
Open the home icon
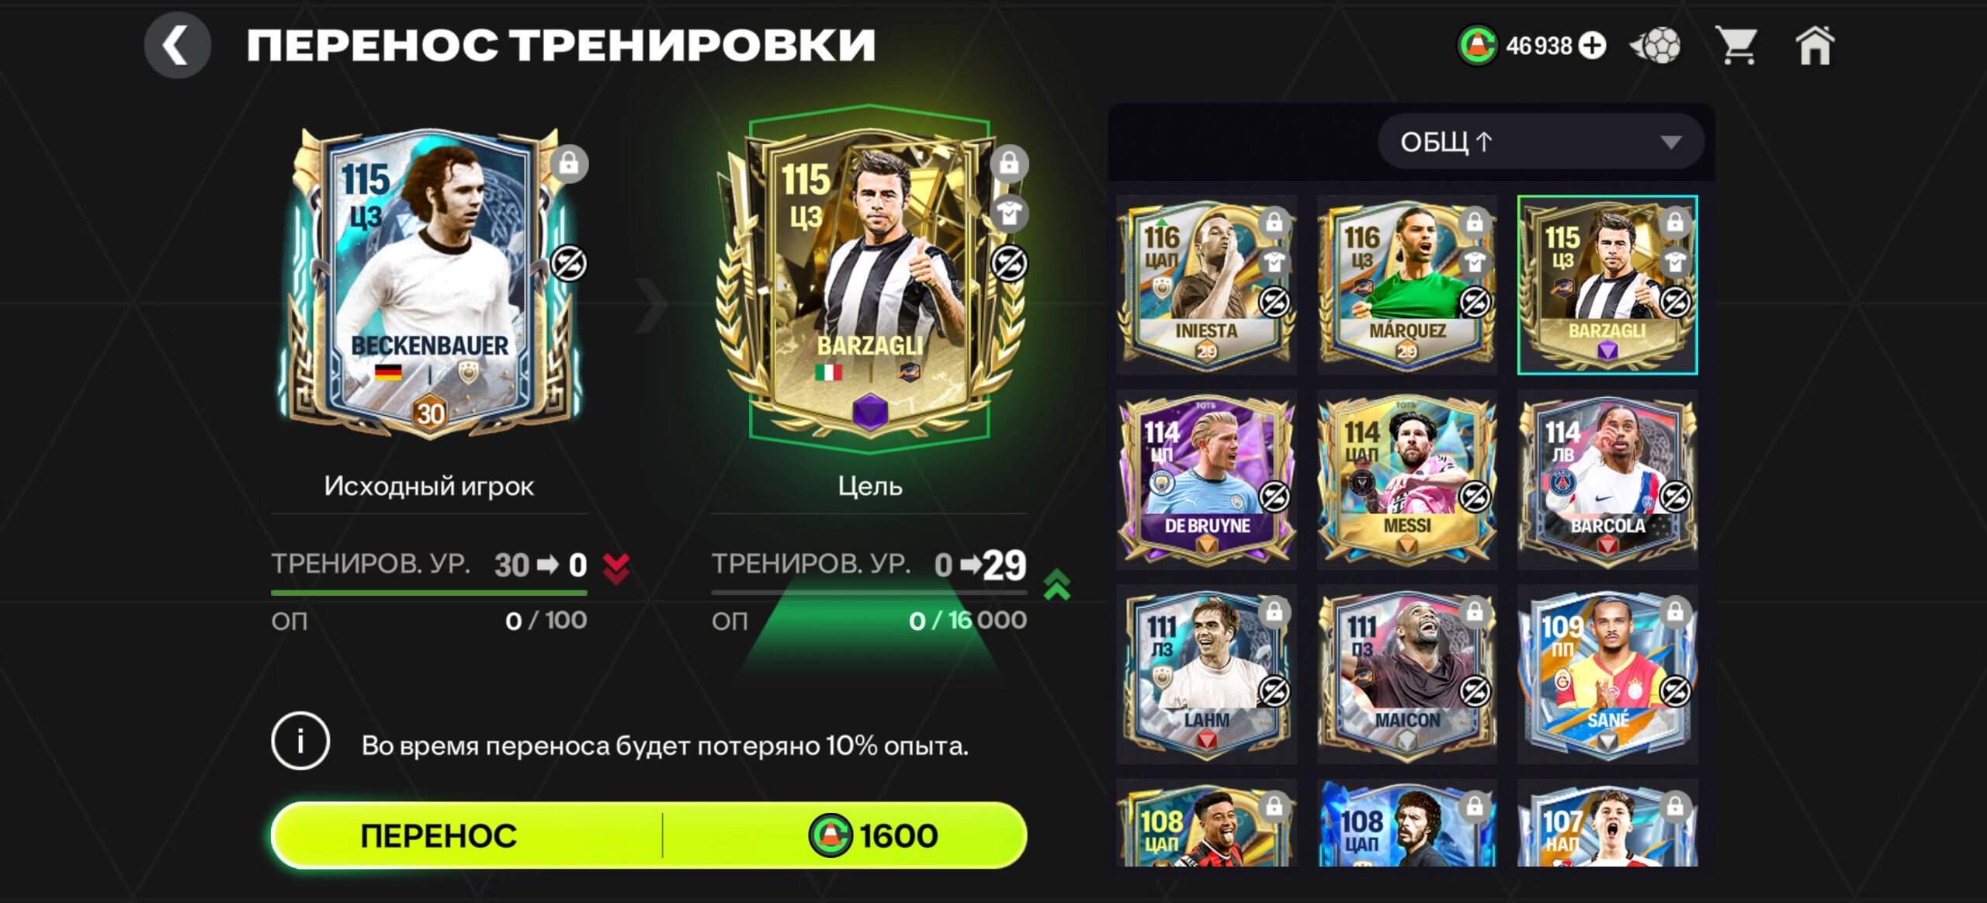coord(1815,46)
